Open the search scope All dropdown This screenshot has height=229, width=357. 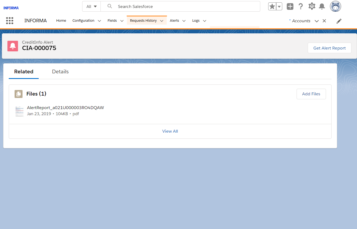pos(91,7)
